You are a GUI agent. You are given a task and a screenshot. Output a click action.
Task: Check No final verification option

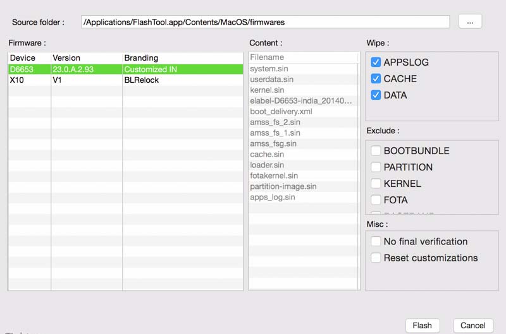[376, 241]
